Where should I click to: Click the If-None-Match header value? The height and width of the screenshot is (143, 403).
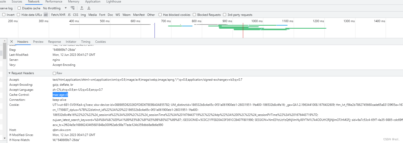pyautogui.click(x=66, y=140)
